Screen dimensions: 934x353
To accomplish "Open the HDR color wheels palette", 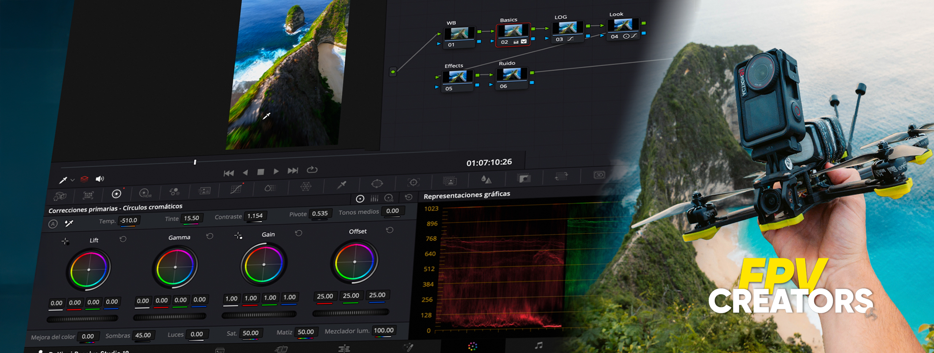I will click(x=145, y=193).
